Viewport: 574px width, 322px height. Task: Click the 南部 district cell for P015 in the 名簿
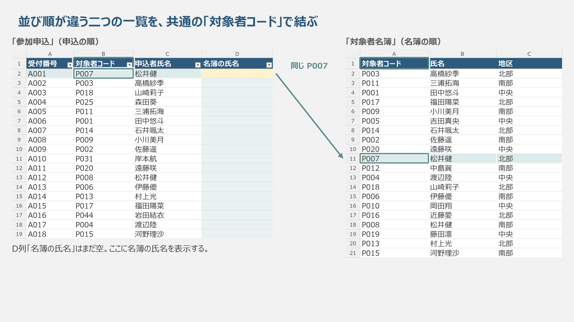pos(529,253)
